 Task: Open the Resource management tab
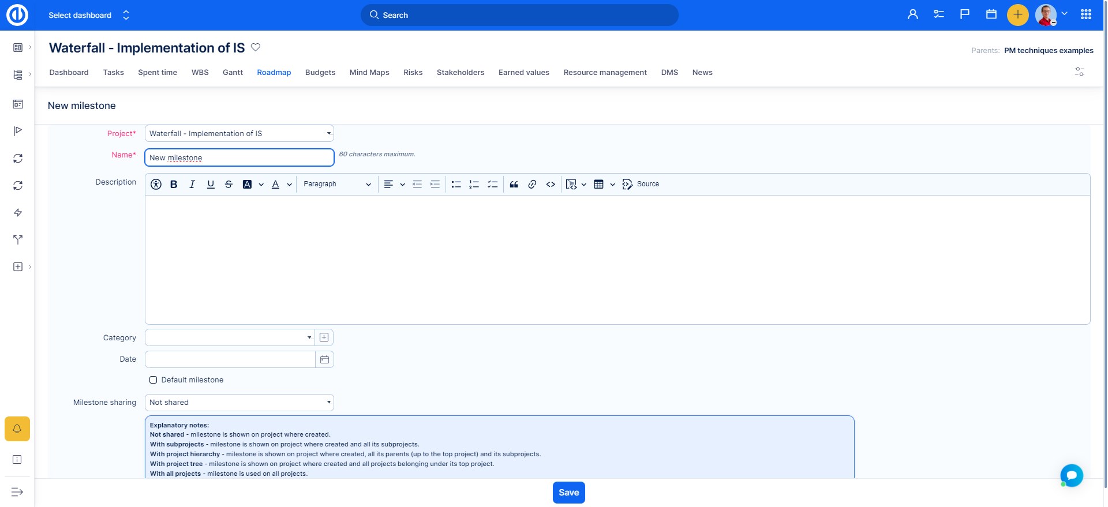tap(605, 73)
